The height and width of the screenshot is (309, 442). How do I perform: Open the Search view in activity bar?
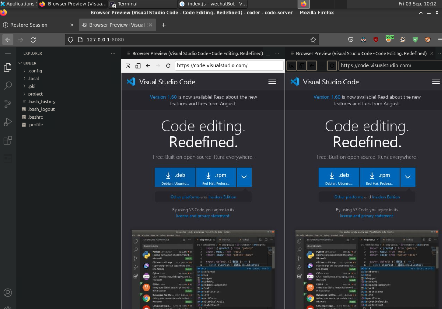click(x=8, y=86)
